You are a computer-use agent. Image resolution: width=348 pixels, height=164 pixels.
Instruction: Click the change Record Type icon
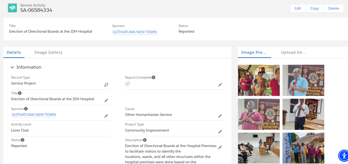pyautogui.click(x=106, y=85)
